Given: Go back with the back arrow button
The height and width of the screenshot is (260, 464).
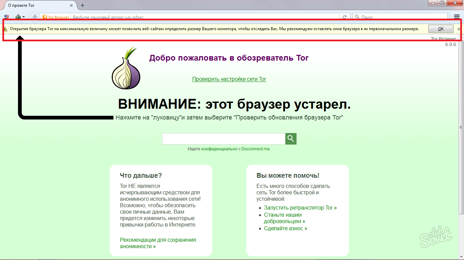Looking at the screenshot, I should coord(35,17).
